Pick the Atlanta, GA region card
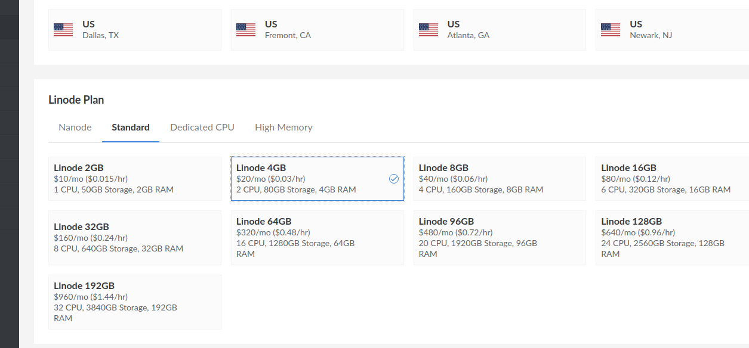The image size is (749, 348). click(x=500, y=30)
